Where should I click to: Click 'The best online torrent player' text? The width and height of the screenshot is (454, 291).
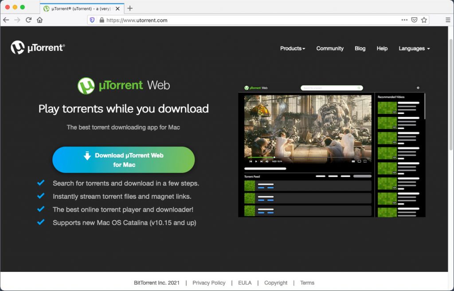tap(123, 209)
